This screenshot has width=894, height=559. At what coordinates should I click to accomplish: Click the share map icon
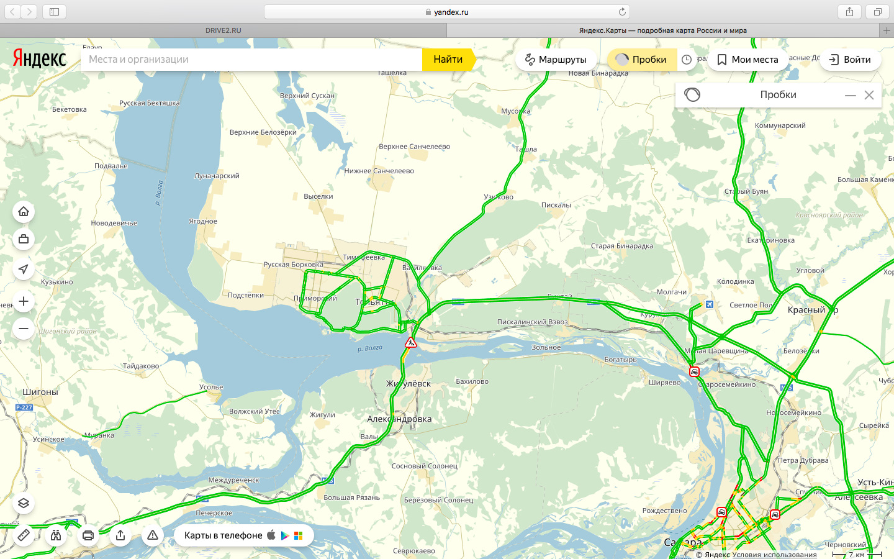120,535
